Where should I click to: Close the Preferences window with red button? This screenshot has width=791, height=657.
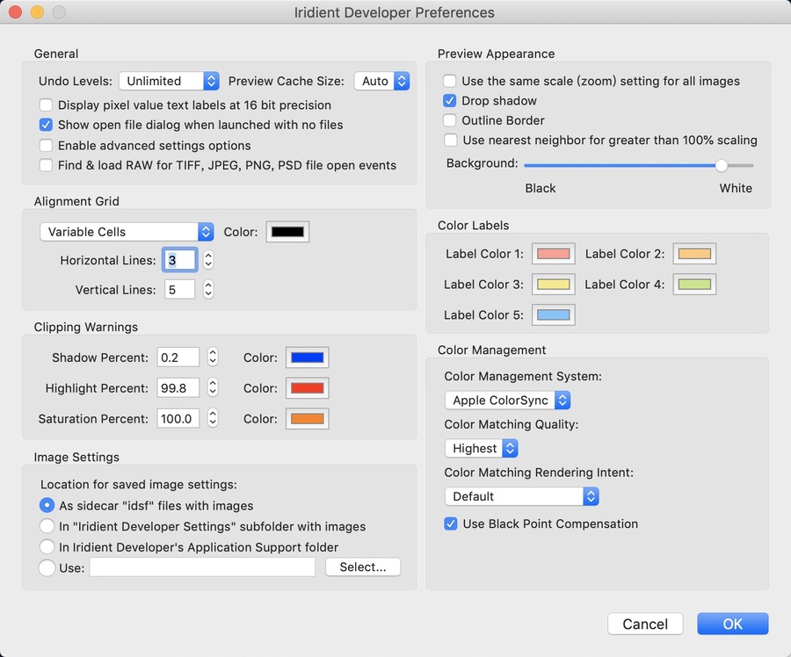pyautogui.click(x=15, y=11)
